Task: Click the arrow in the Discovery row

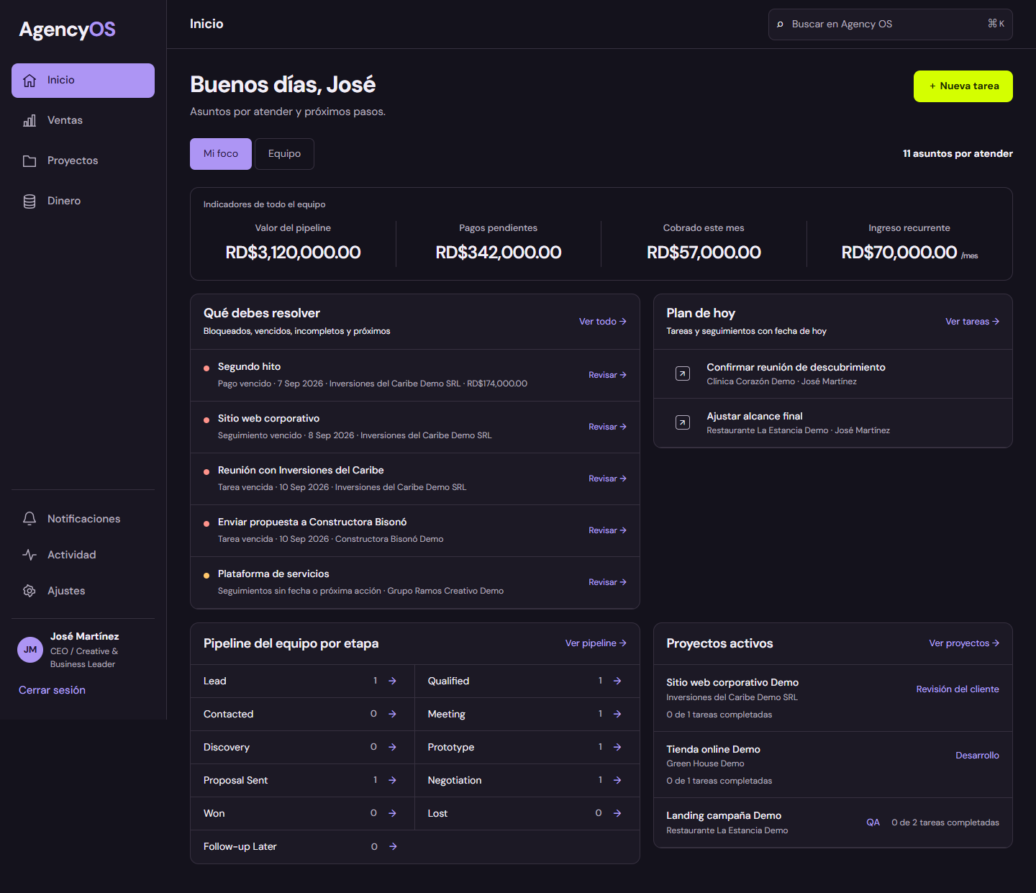Action: point(392,747)
